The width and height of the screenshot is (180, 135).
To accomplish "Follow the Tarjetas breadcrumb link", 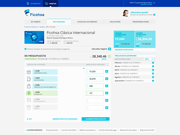I will coord(42,27).
